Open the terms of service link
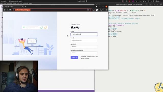Image resolution: width=163 pixels, height=92 pixels. (91, 56)
